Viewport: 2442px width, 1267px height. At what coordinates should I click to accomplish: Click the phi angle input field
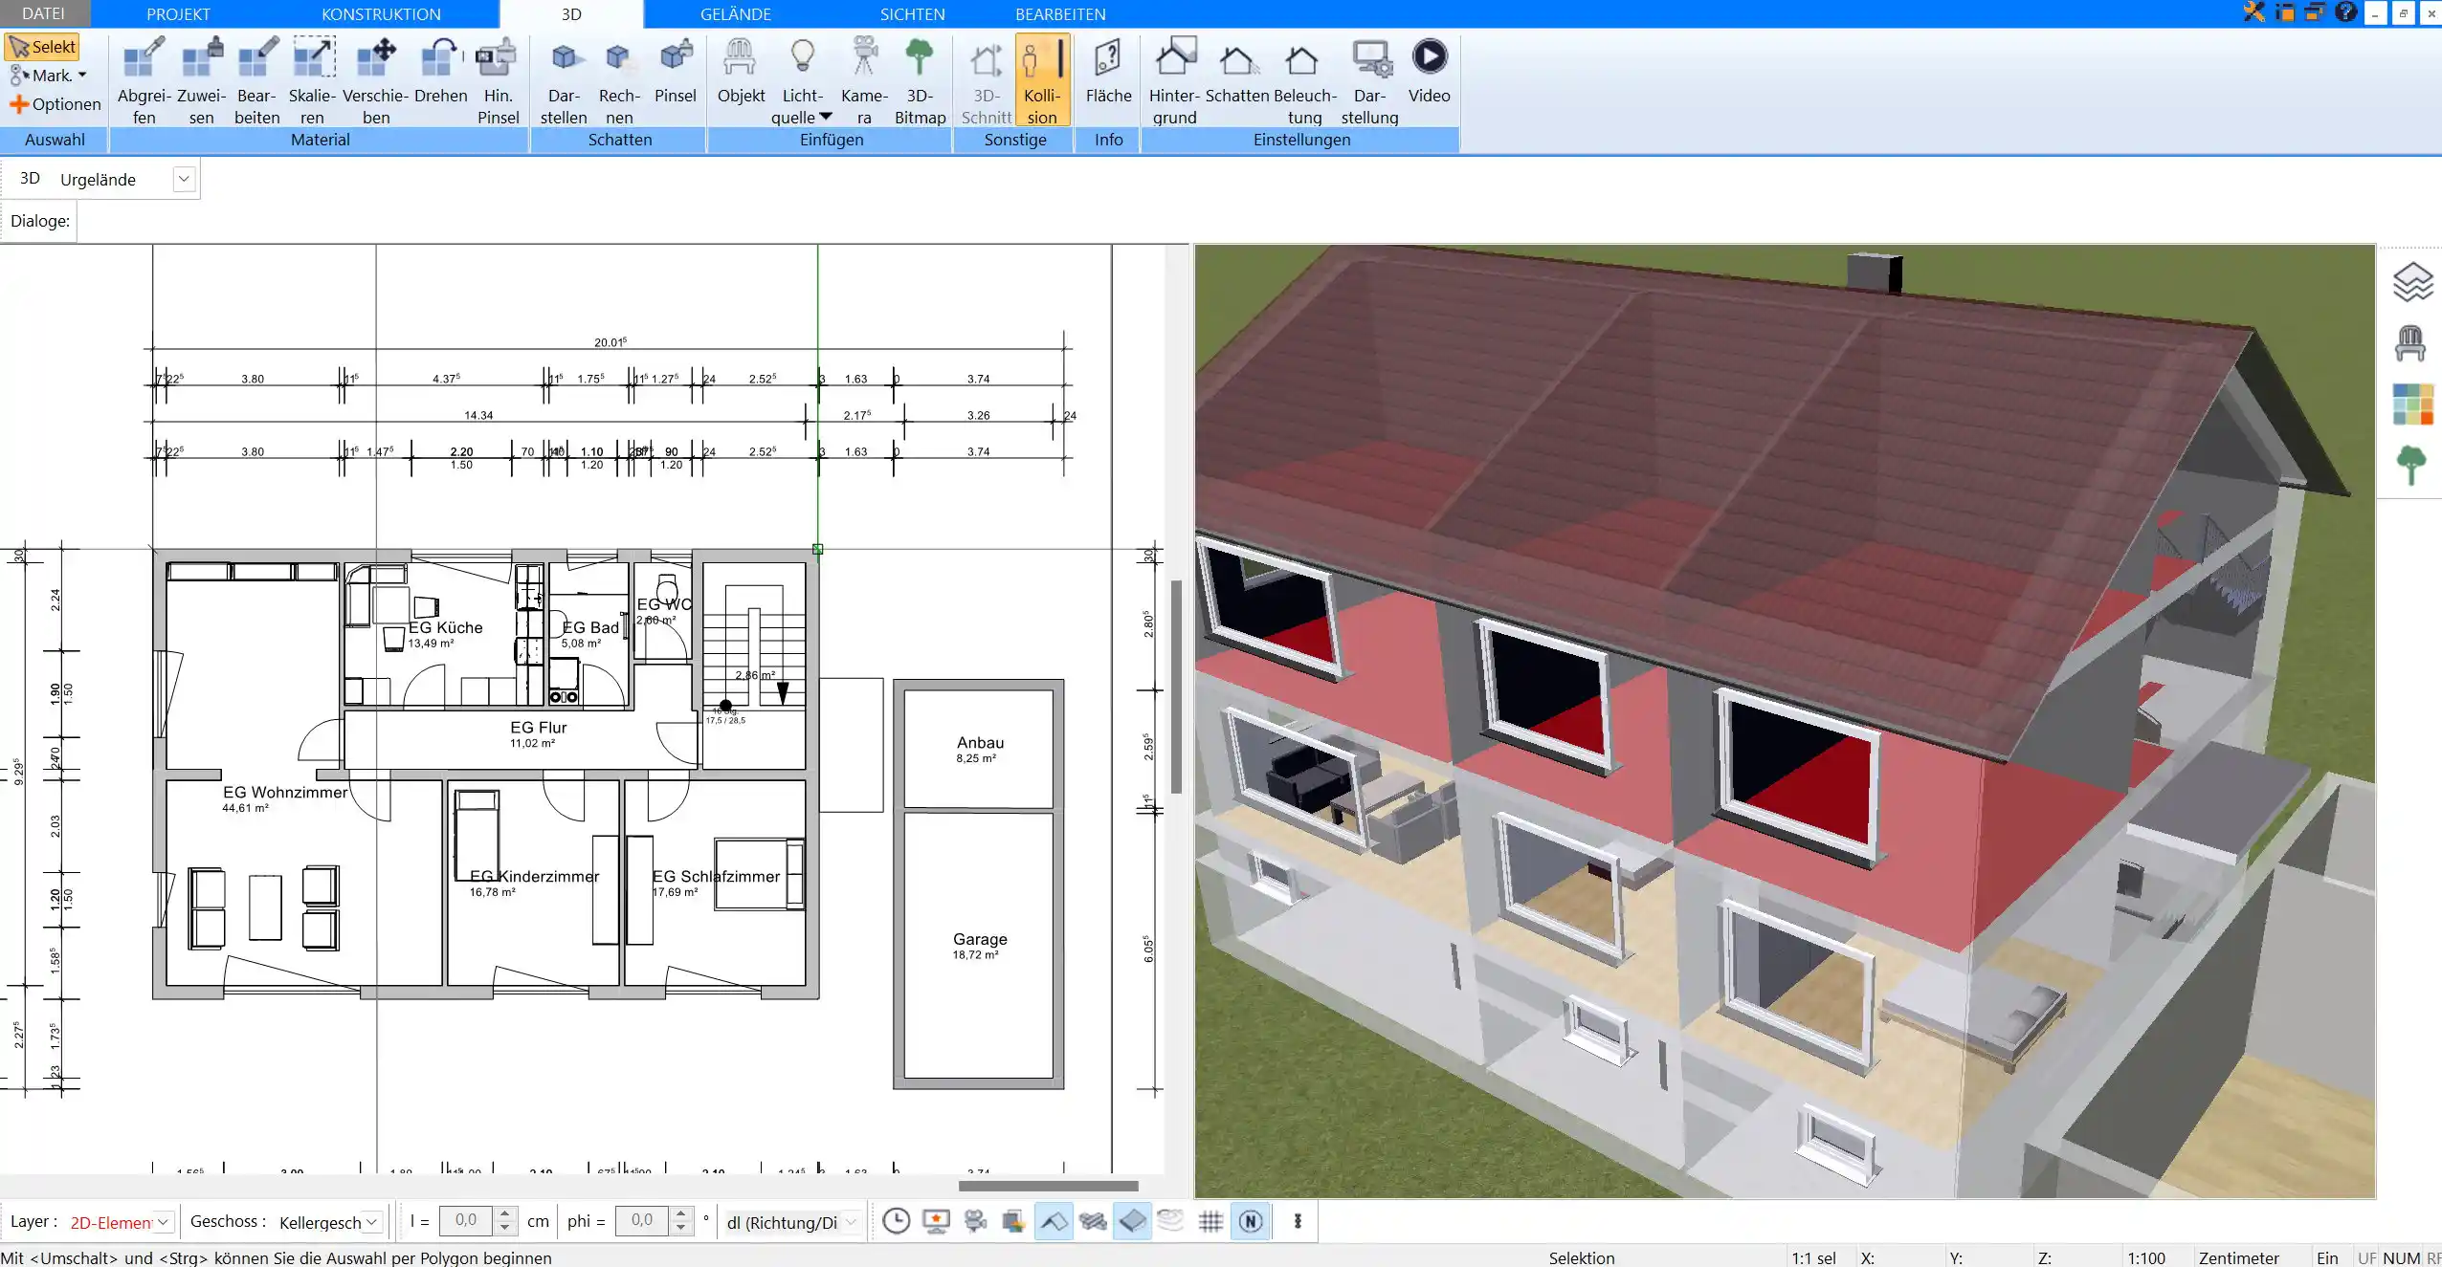pyautogui.click(x=641, y=1220)
